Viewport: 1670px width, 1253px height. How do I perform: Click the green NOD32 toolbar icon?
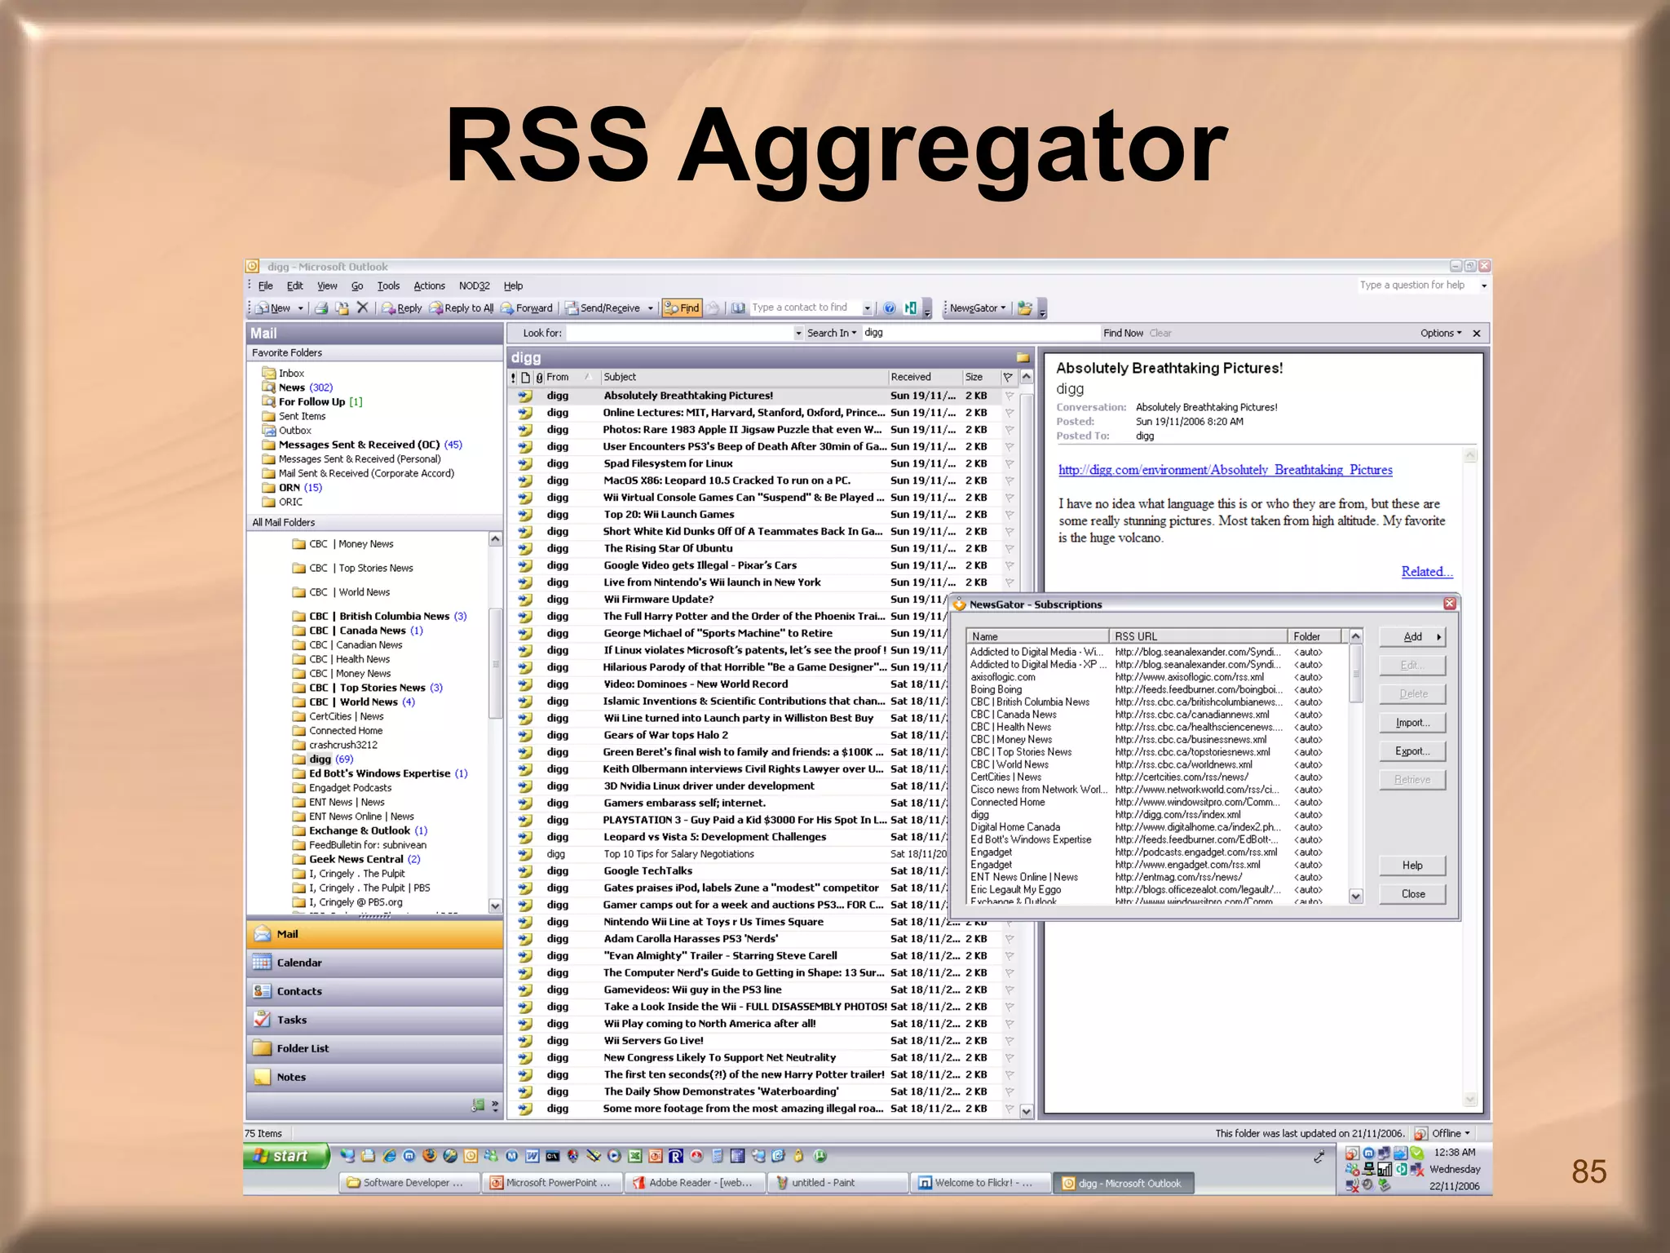click(x=910, y=308)
